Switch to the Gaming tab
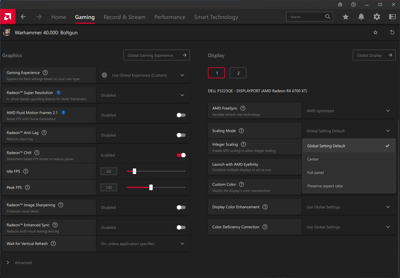This screenshot has height=278, width=400. (85, 17)
